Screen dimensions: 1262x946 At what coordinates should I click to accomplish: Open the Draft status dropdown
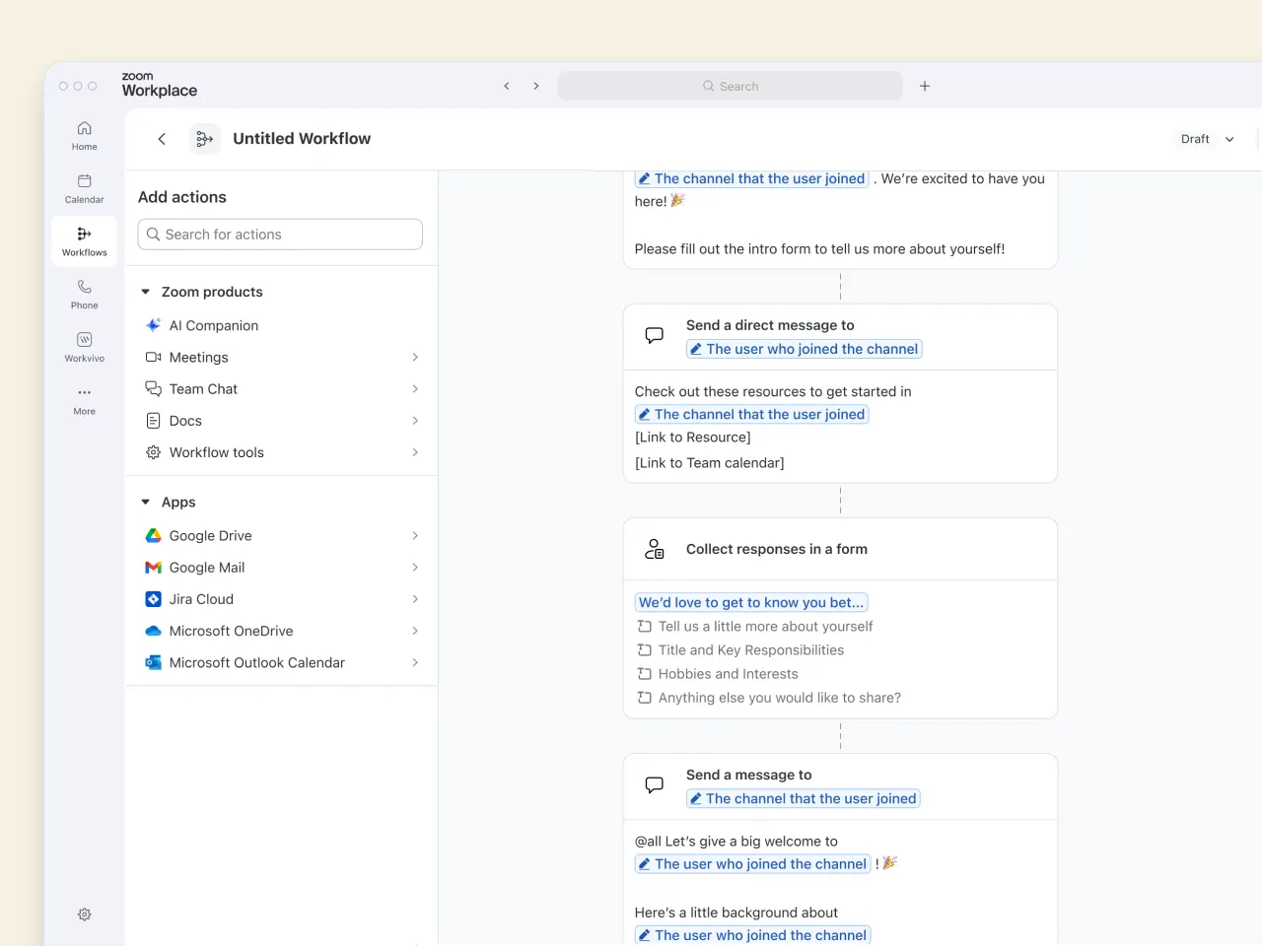point(1208,139)
